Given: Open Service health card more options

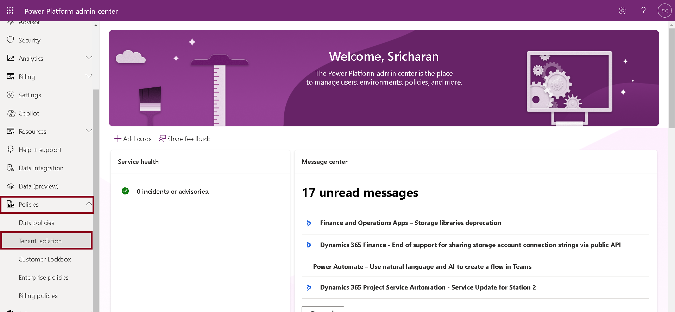Looking at the screenshot, I should point(279,162).
